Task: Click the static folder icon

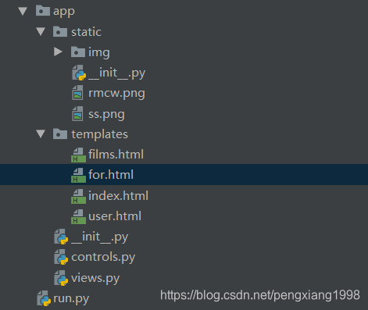Action: 60,31
